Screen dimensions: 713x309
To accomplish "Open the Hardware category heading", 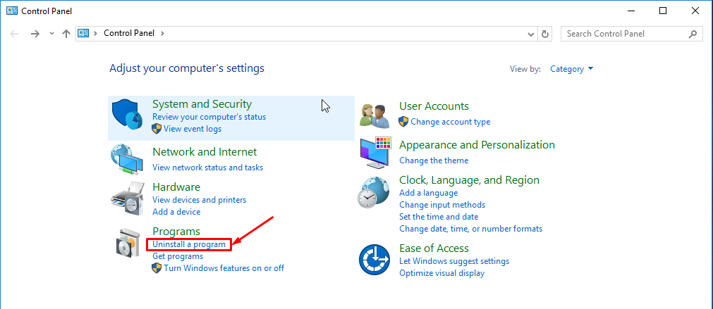I will click(176, 187).
